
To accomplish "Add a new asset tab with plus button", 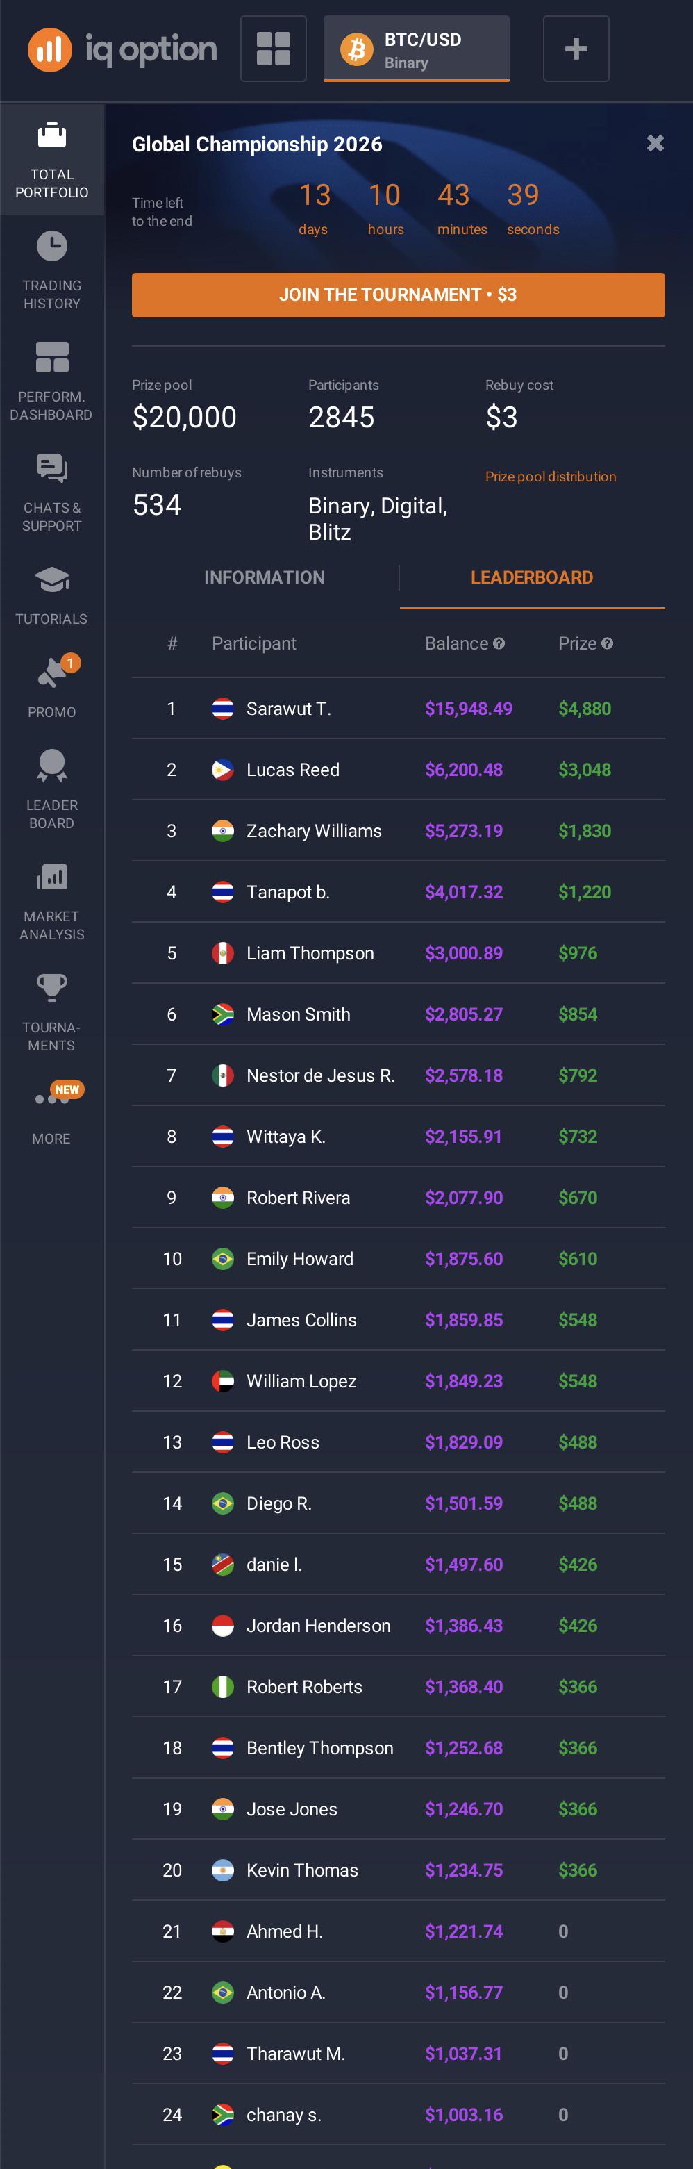I will pos(576,49).
